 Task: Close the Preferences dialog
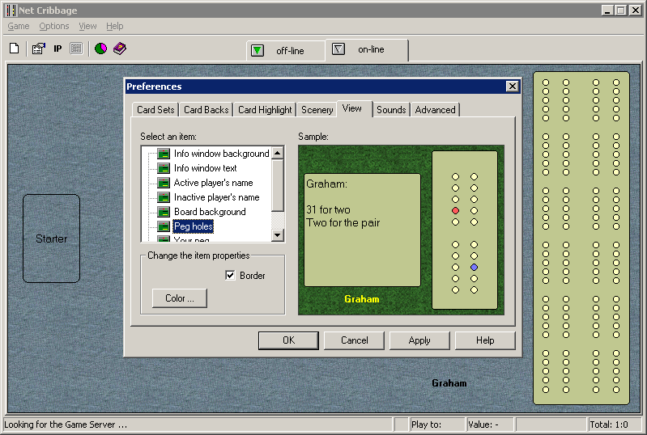[512, 86]
